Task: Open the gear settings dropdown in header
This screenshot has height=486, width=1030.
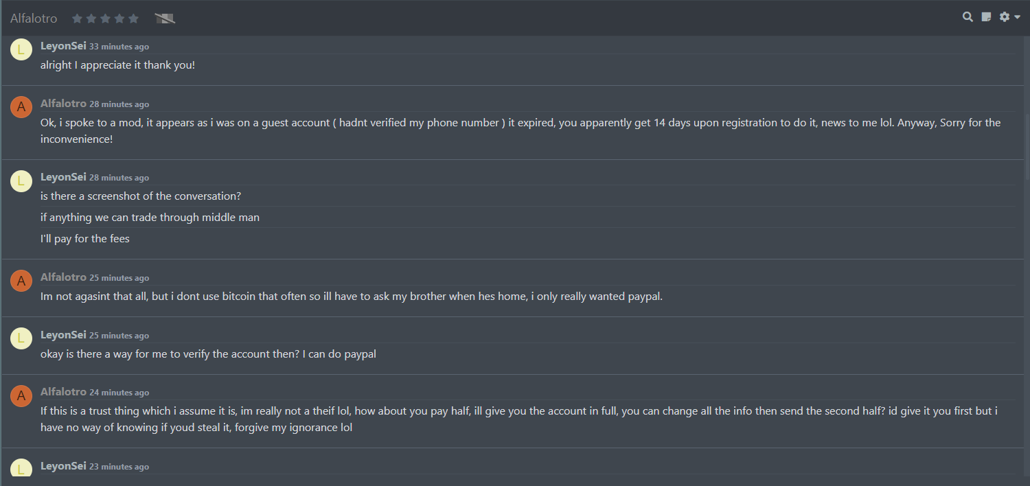Action: pyautogui.click(x=1009, y=17)
